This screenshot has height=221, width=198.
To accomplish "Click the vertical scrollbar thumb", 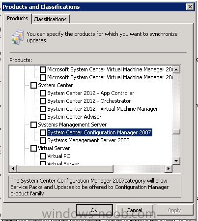I will point(176,131).
